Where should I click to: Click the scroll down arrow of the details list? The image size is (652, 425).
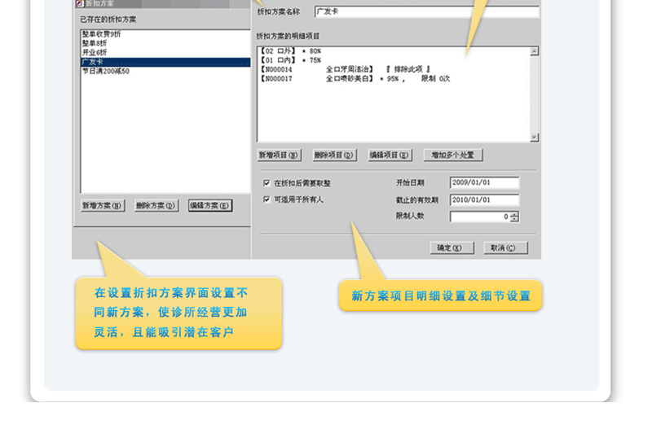[x=535, y=138]
